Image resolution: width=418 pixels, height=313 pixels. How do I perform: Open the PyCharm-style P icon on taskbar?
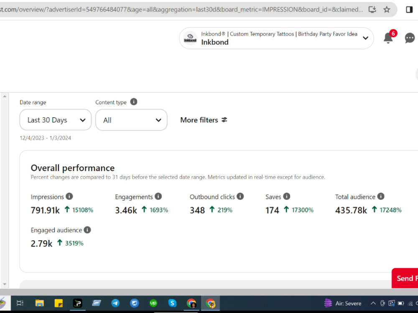[78, 303]
